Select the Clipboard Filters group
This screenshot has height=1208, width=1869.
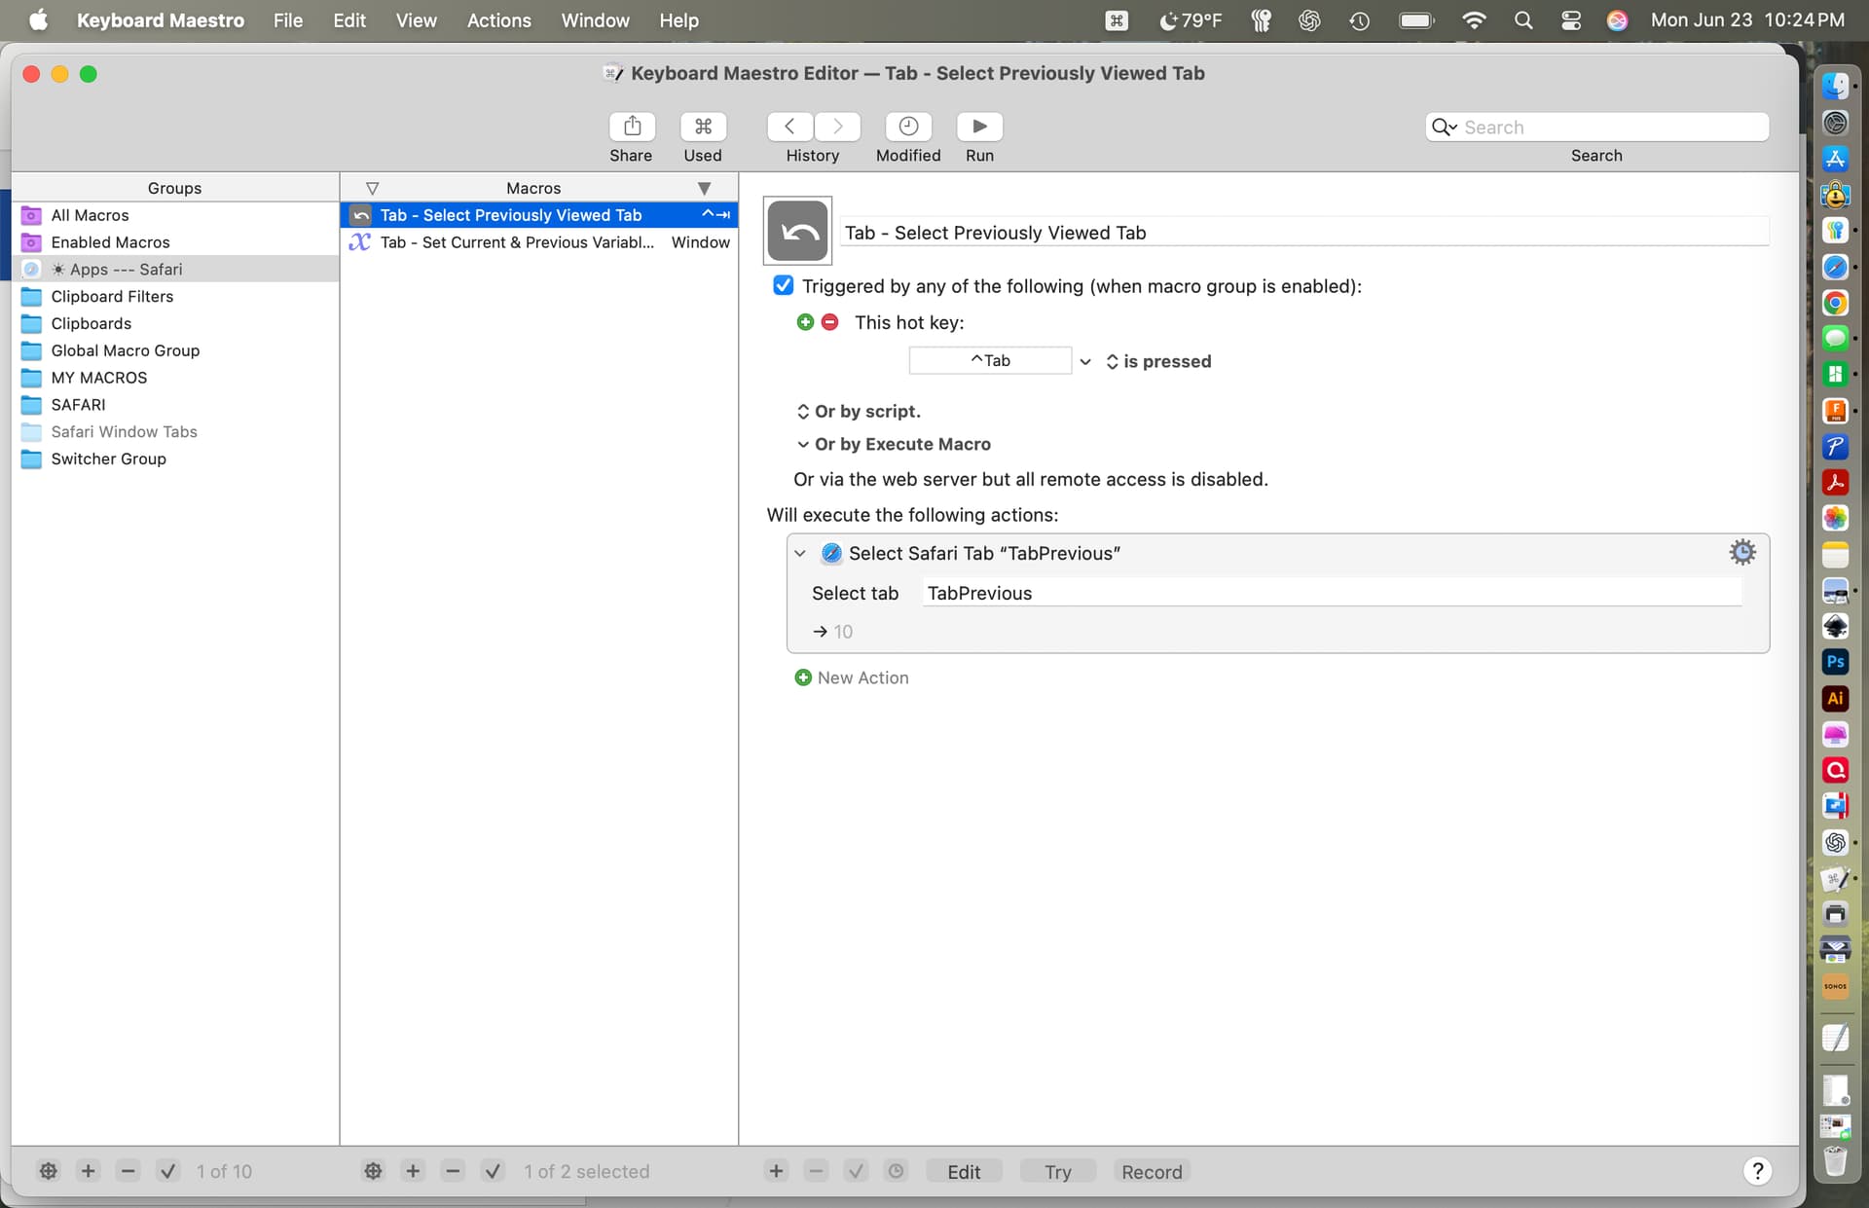click(x=175, y=296)
